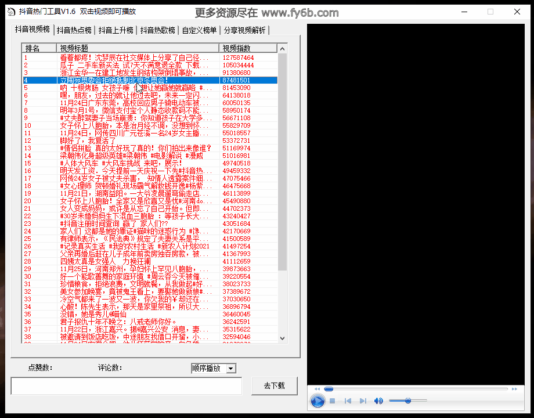Skip to next video in player

point(363,401)
